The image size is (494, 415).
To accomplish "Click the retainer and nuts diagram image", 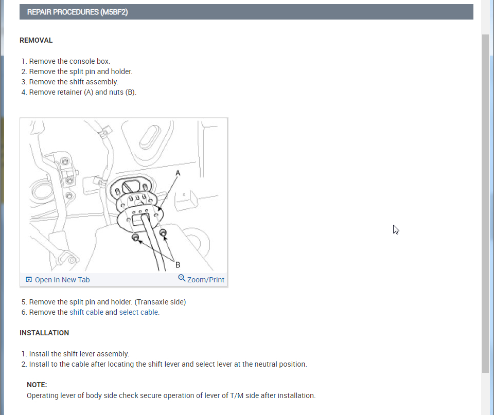I will (123, 195).
